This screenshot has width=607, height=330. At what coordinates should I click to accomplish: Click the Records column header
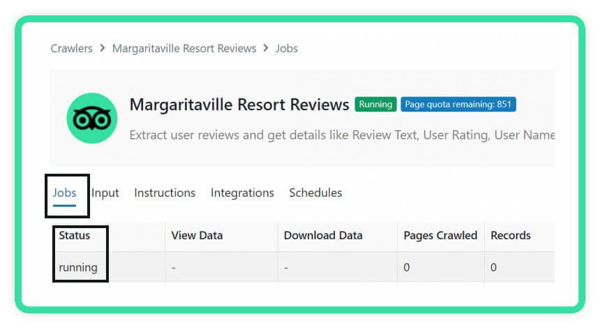[511, 236]
